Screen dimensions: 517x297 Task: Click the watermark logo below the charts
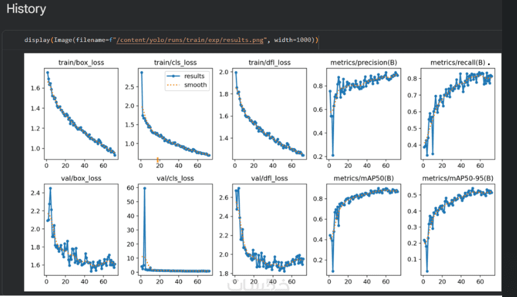(258, 286)
